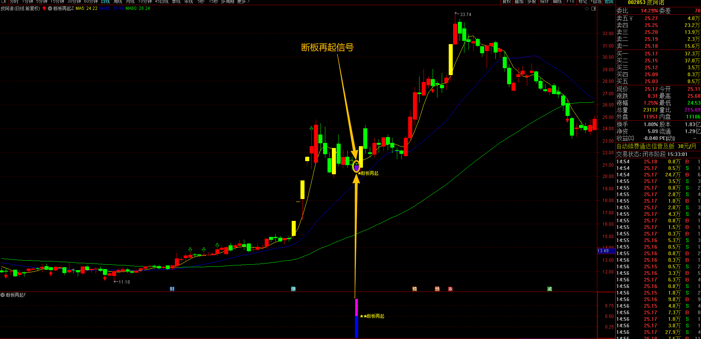Click the 多股 multi-stock button
Screen dimensions: 701x339
(x=532, y=1)
